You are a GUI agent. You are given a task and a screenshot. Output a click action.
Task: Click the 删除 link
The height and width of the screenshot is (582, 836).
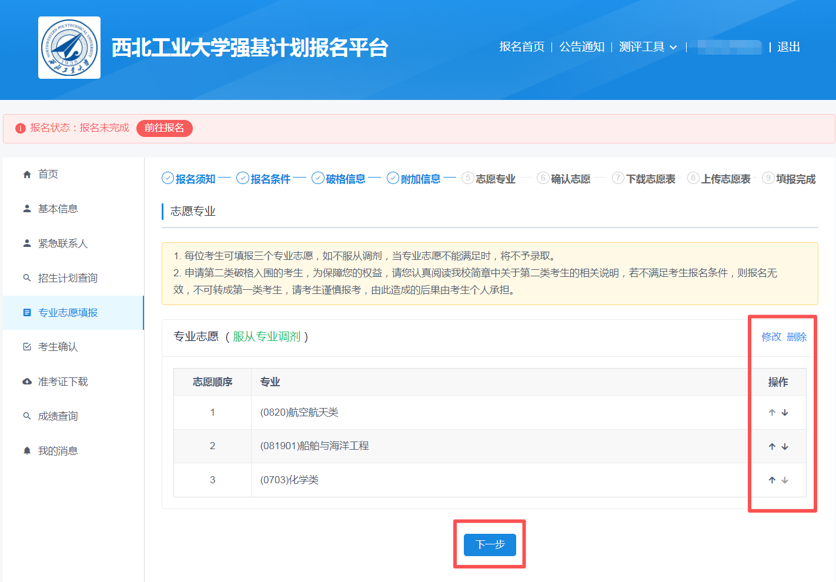(797, 337)
